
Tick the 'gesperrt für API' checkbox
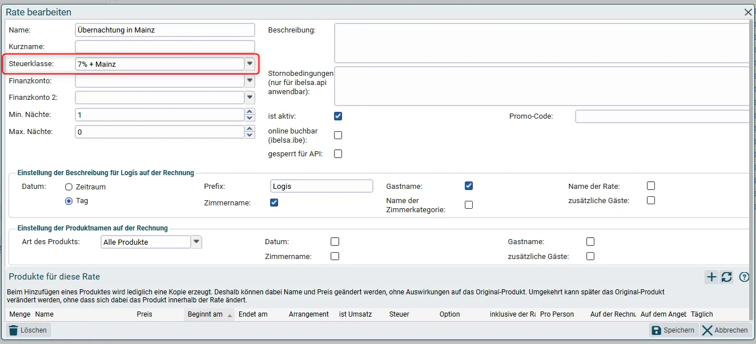pyautogui.click(x=338, y=153)
